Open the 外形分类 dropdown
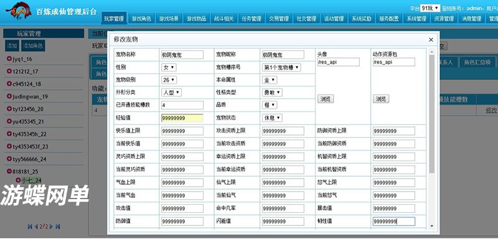498x239 pixels. click(171, 92)
